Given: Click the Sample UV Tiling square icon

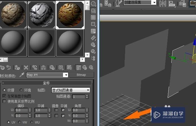Looking at the screenshot, I should tap(93, 24).
